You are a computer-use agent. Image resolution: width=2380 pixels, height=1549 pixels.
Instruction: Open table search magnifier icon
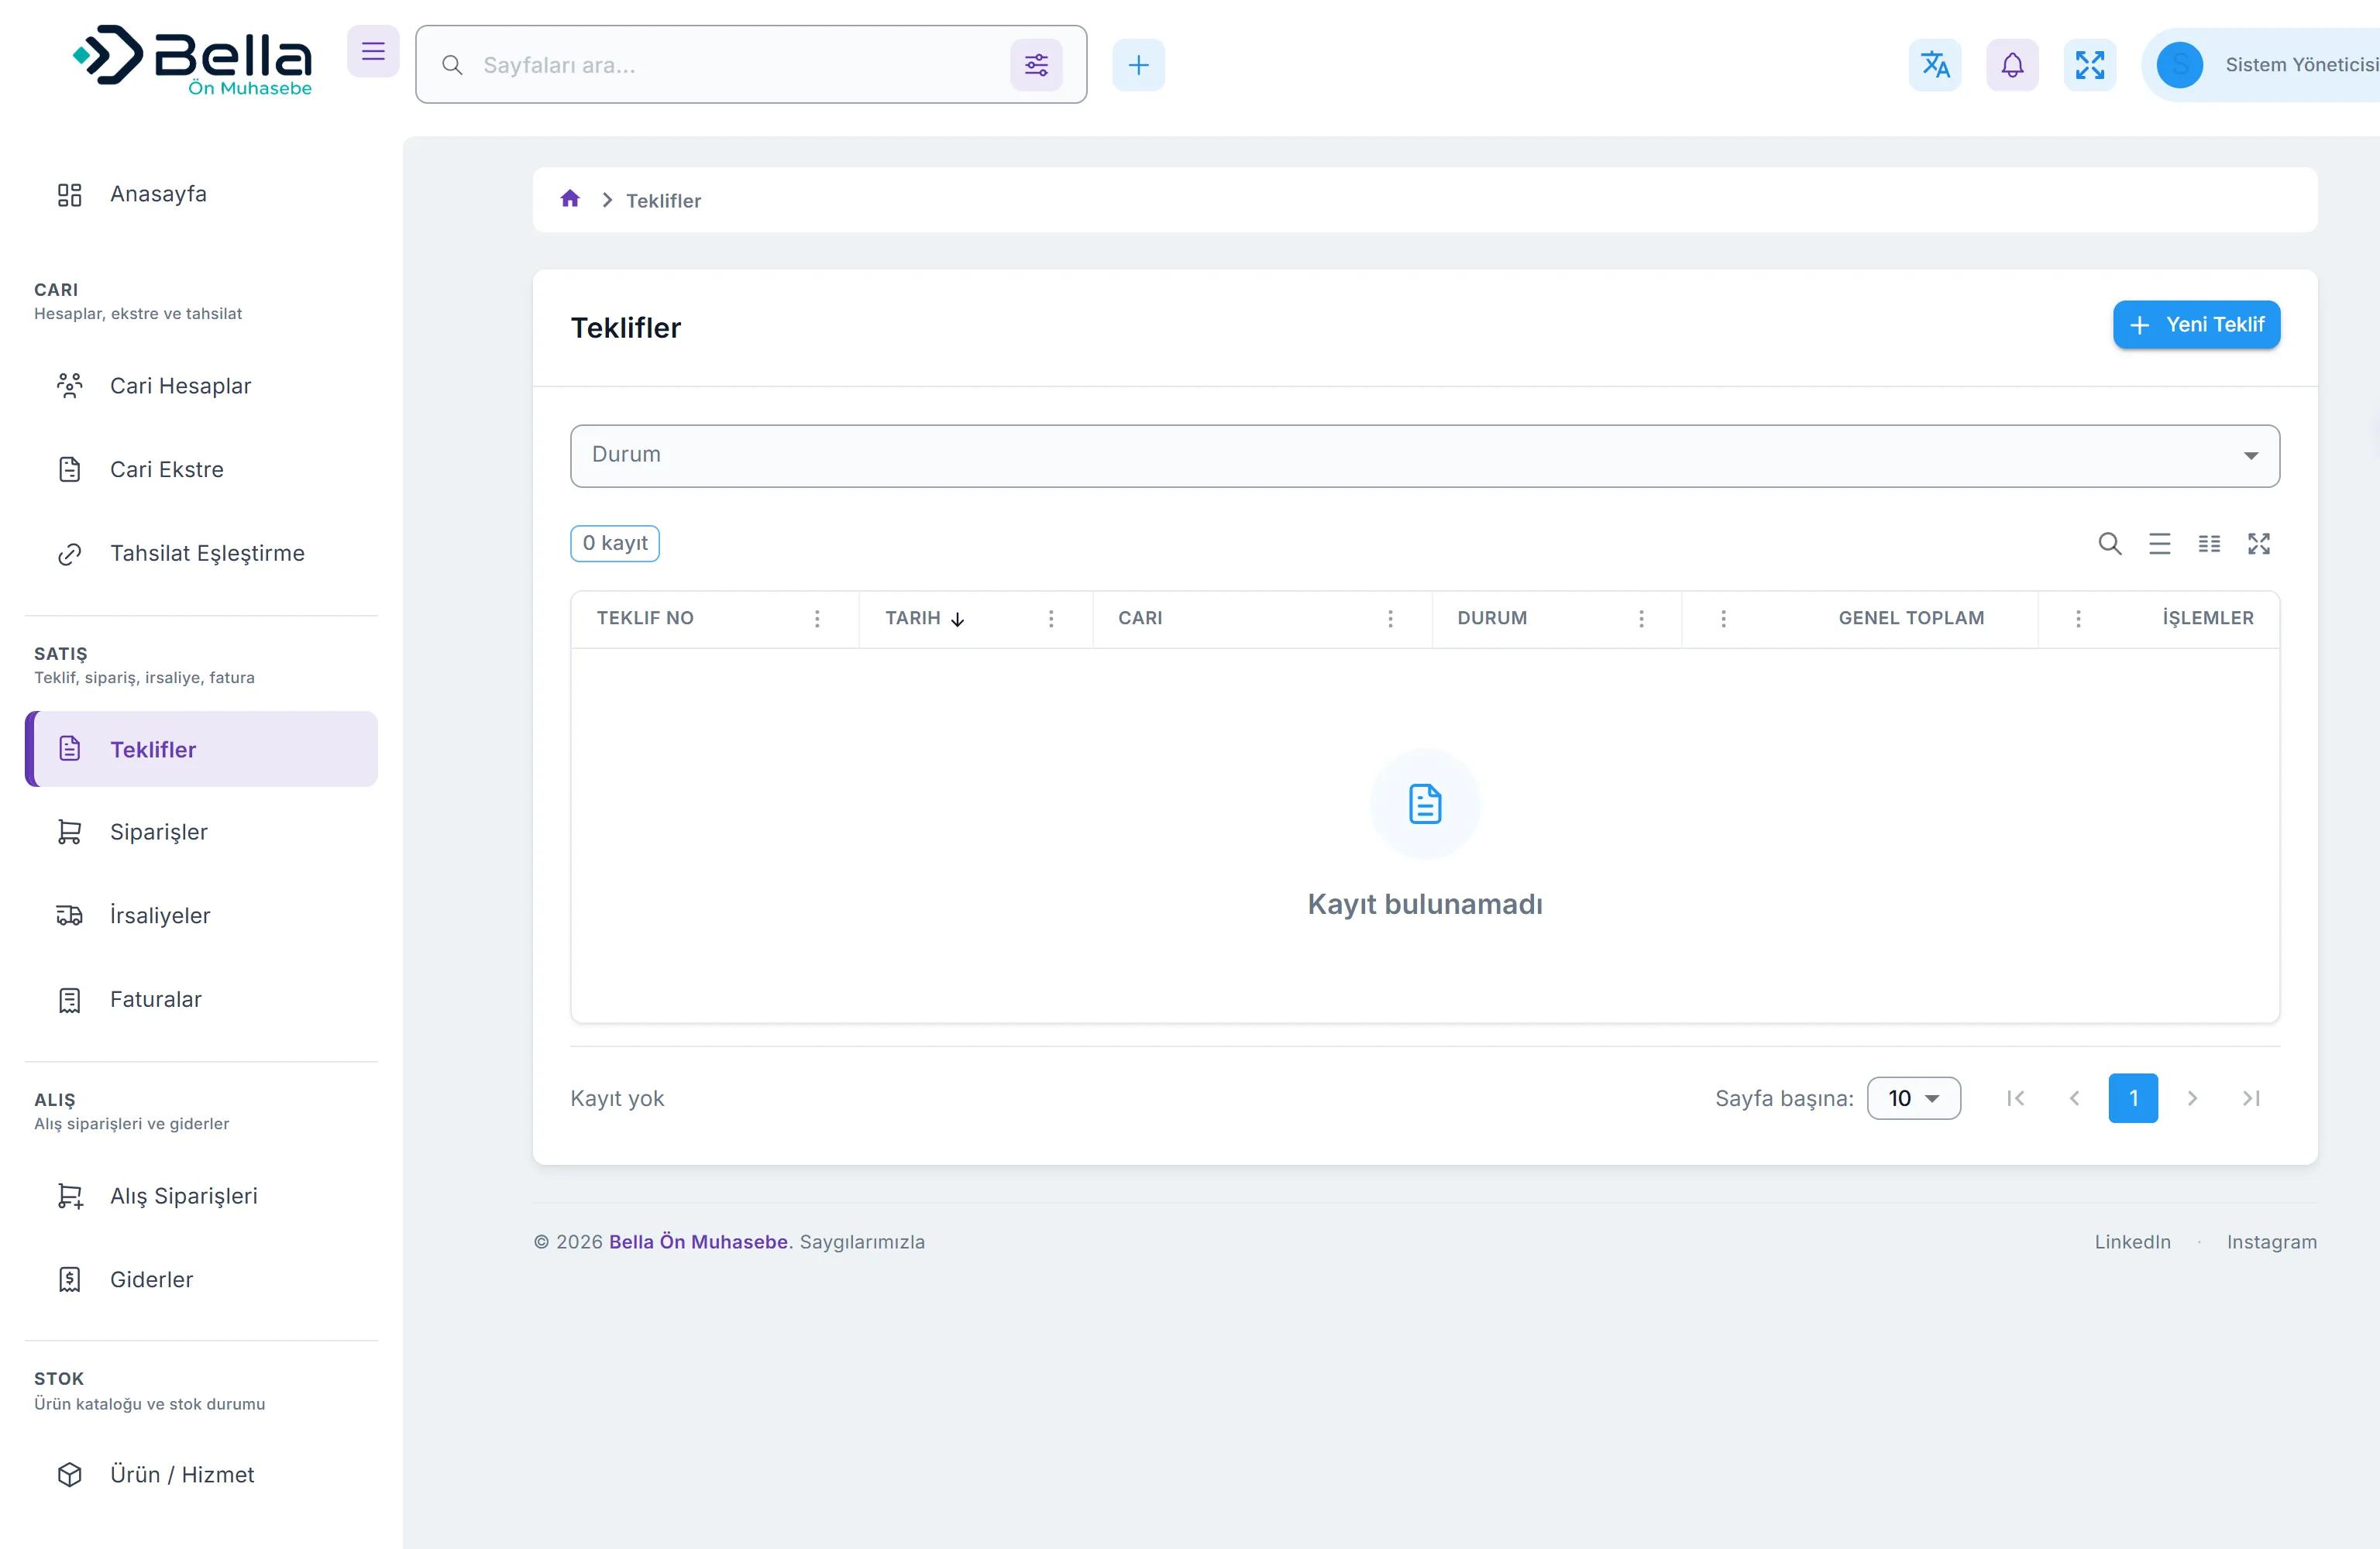click(2110, 543)
